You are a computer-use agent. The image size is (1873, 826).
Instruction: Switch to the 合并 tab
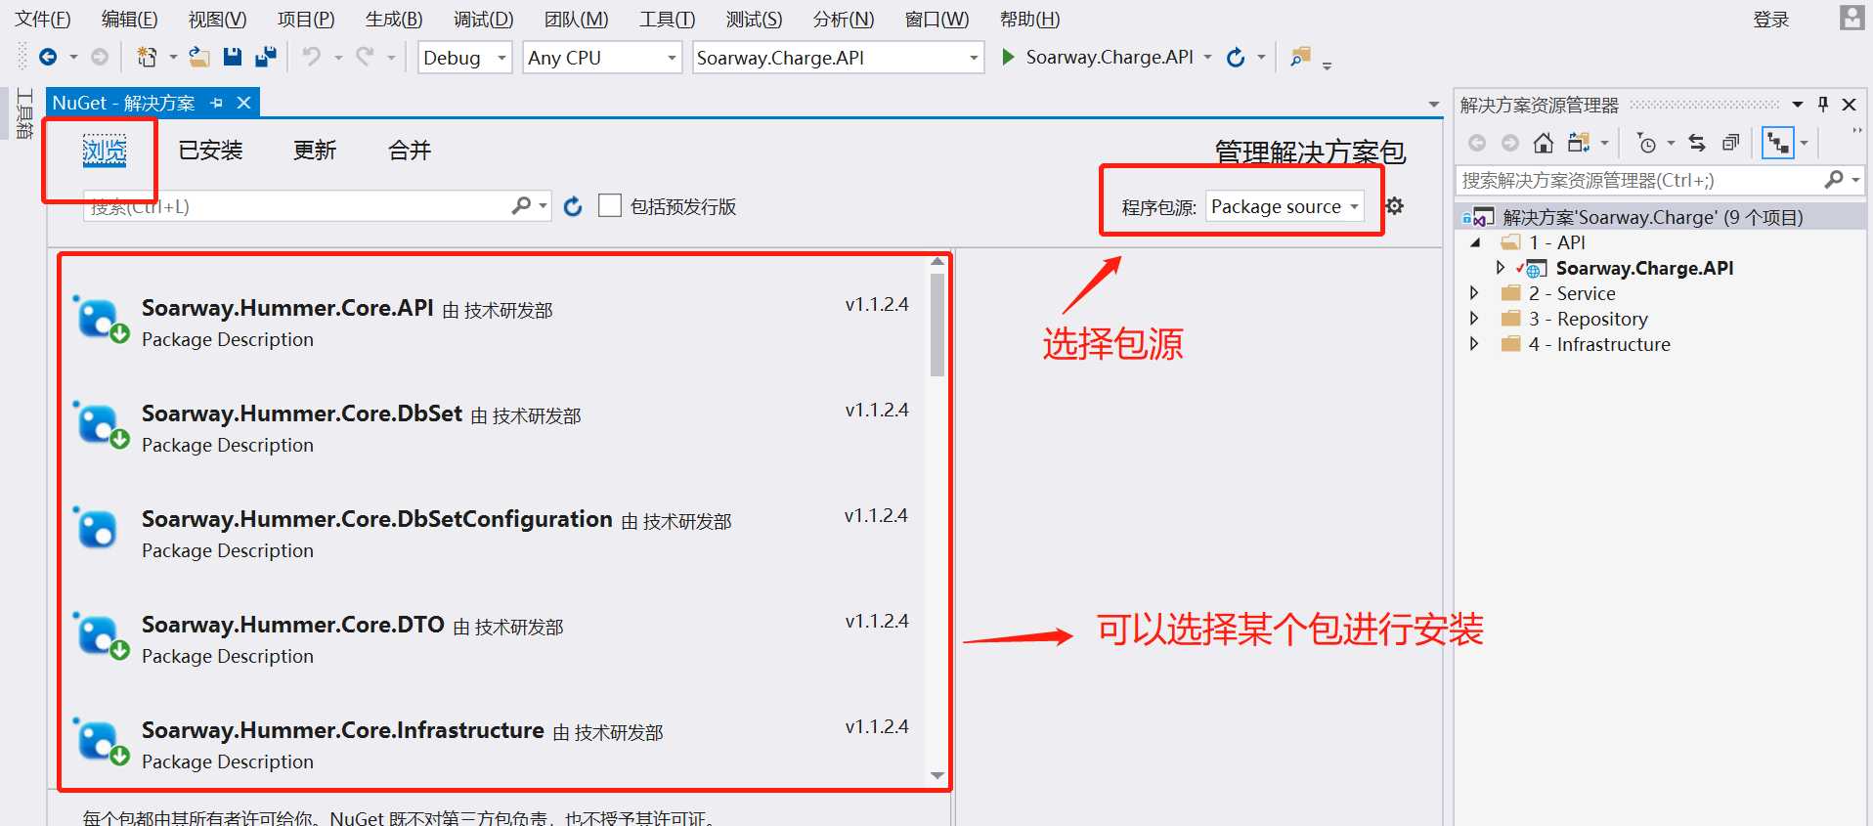point(410,150)
